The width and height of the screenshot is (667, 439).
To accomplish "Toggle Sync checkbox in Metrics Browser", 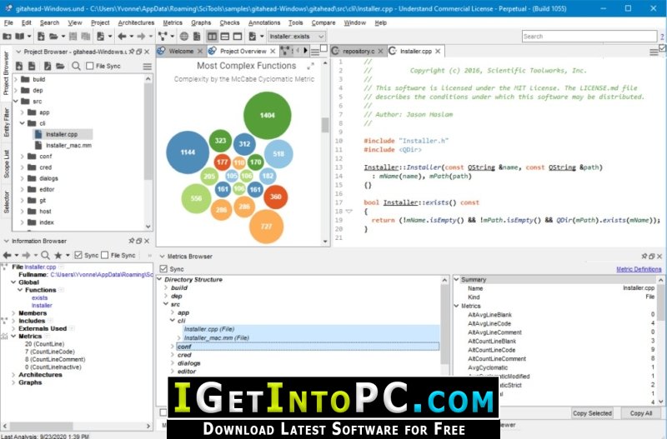I will point(163,268).
